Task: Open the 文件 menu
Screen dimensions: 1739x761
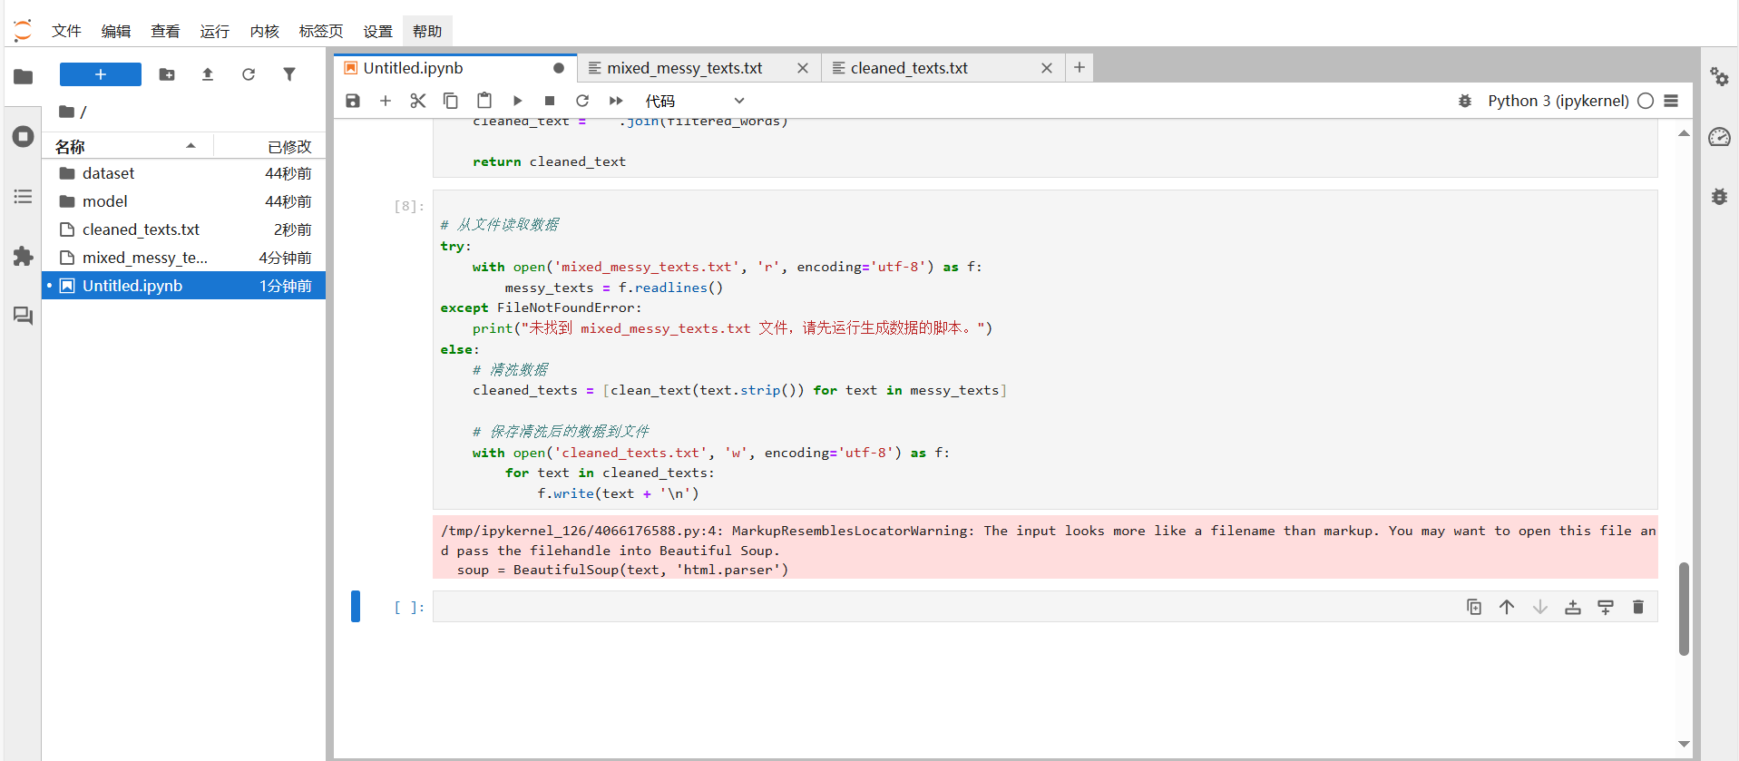Action: click(x=66, y=31)
